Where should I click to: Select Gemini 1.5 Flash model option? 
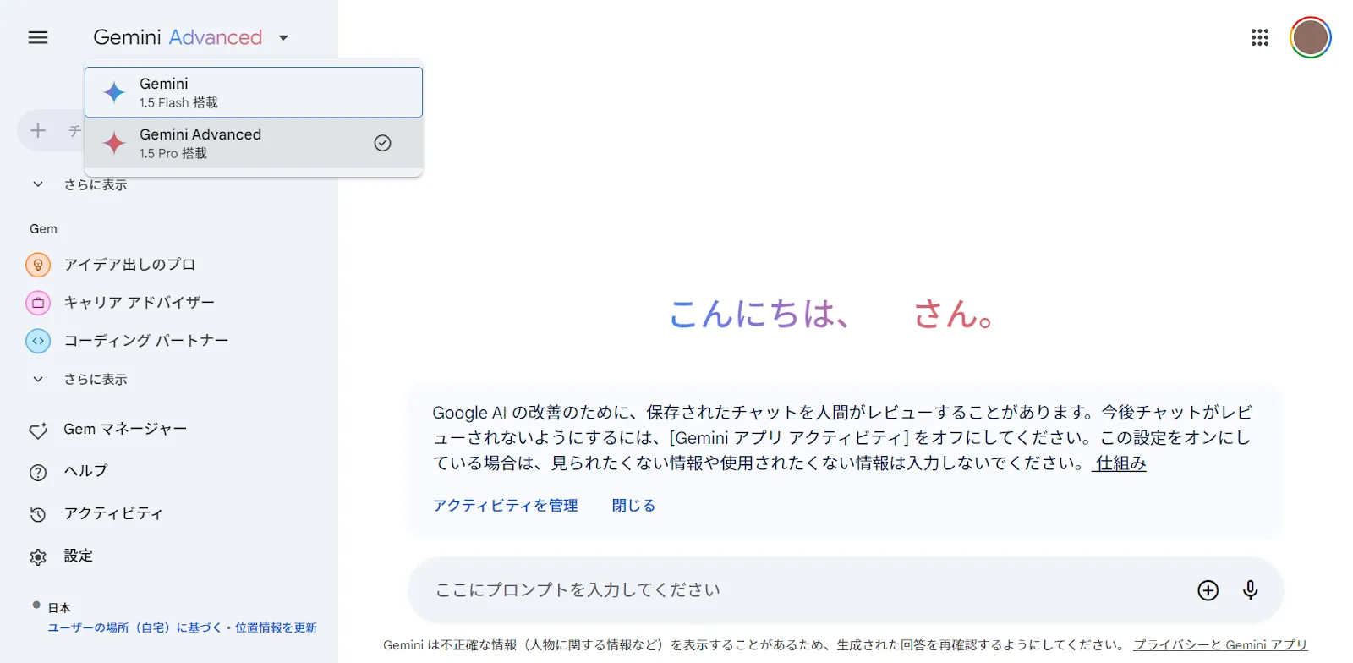click(254, 92)
